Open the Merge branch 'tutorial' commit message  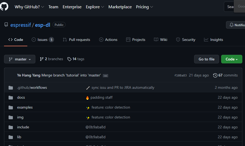tap(71, 75)
